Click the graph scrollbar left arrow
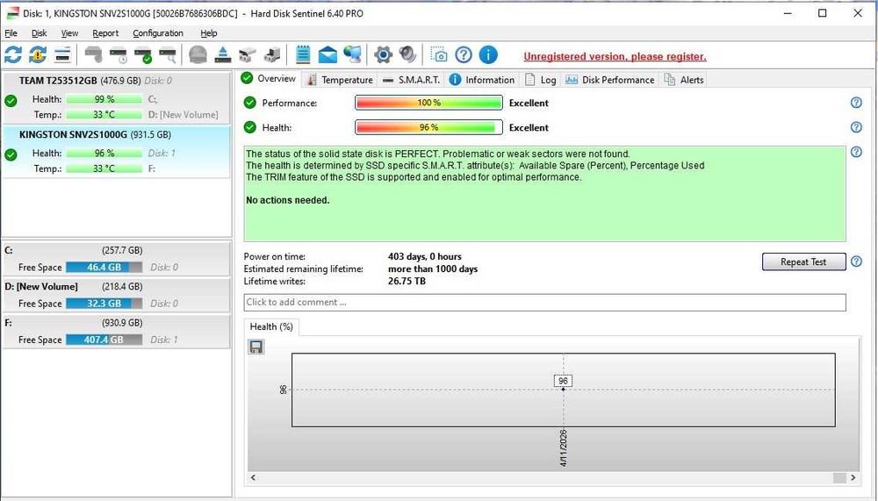 coord(254,477)
